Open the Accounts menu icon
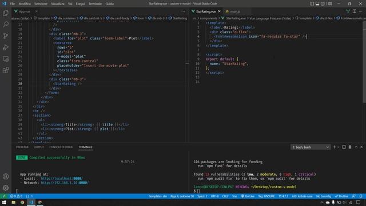 tap(6, 176)
